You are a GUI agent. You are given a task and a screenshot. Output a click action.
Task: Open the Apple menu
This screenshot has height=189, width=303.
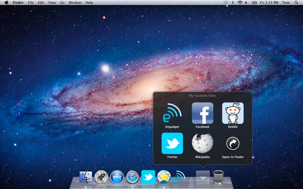[6, 3]
